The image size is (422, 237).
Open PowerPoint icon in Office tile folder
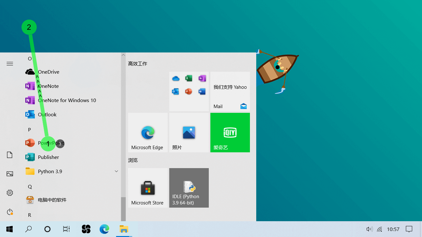click(189, 91)
